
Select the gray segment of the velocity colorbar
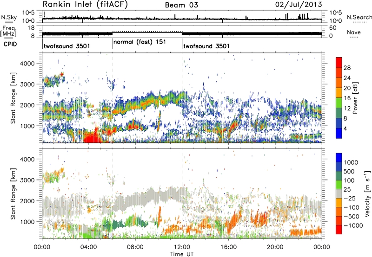point(339,193)
